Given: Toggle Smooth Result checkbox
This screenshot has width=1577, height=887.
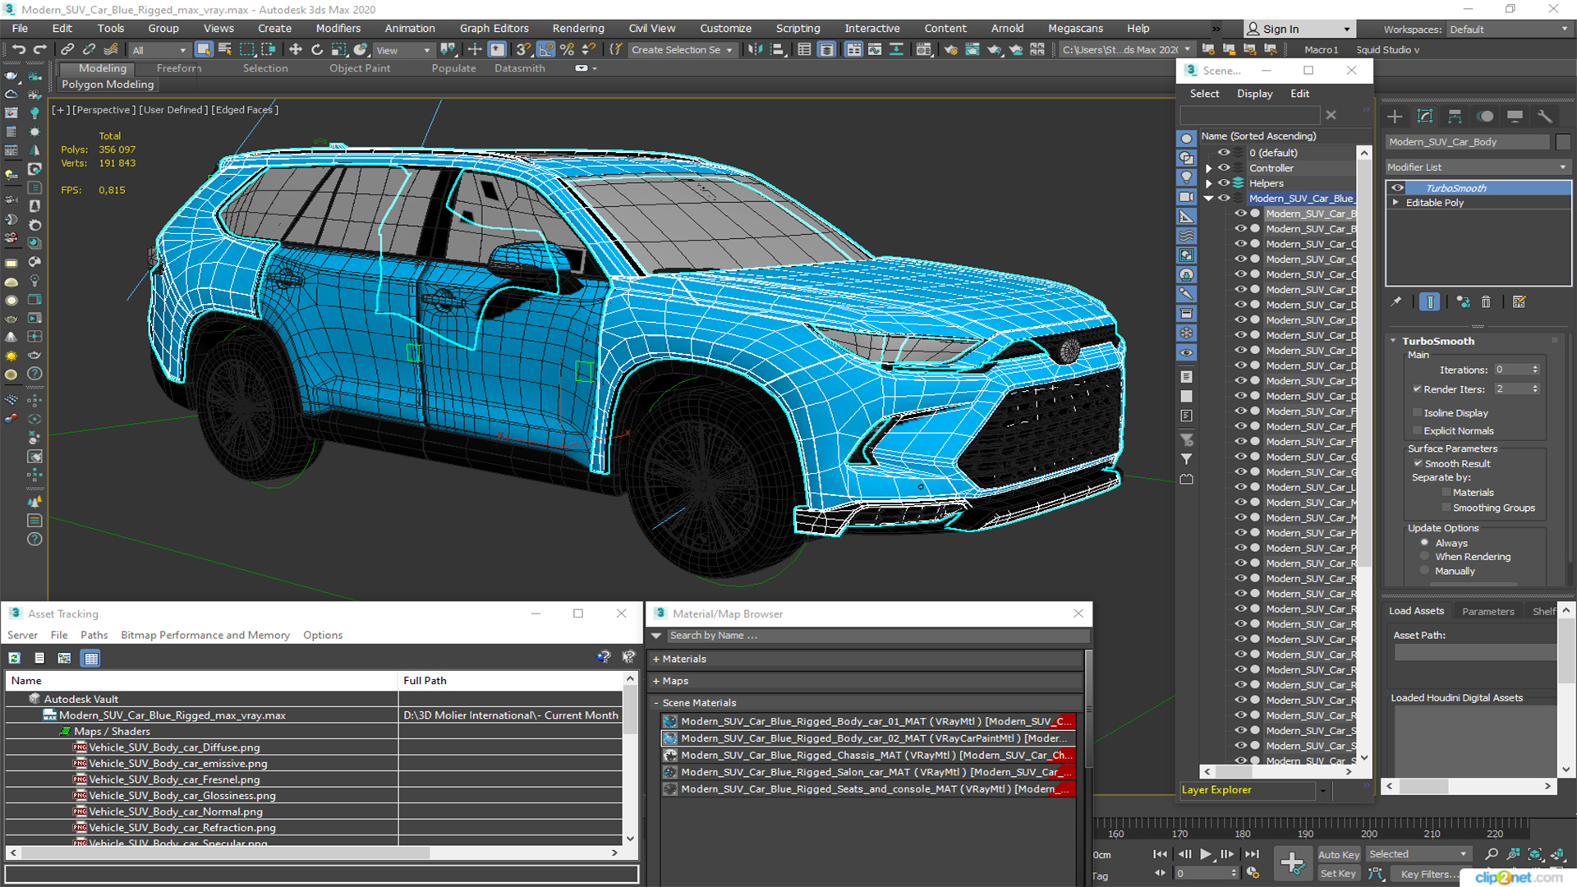Looking at the screenshot, I should (1418, 463).
